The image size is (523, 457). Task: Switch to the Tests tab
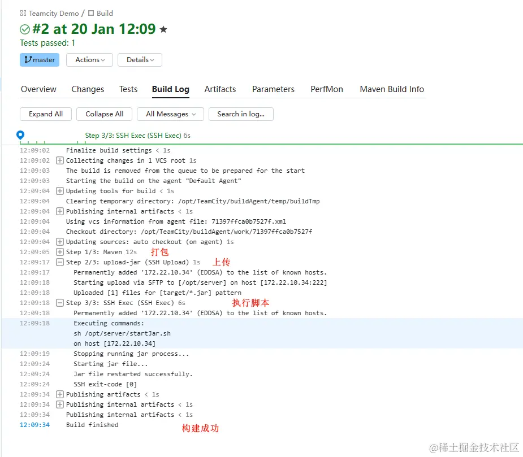click(x=128, y=89)
